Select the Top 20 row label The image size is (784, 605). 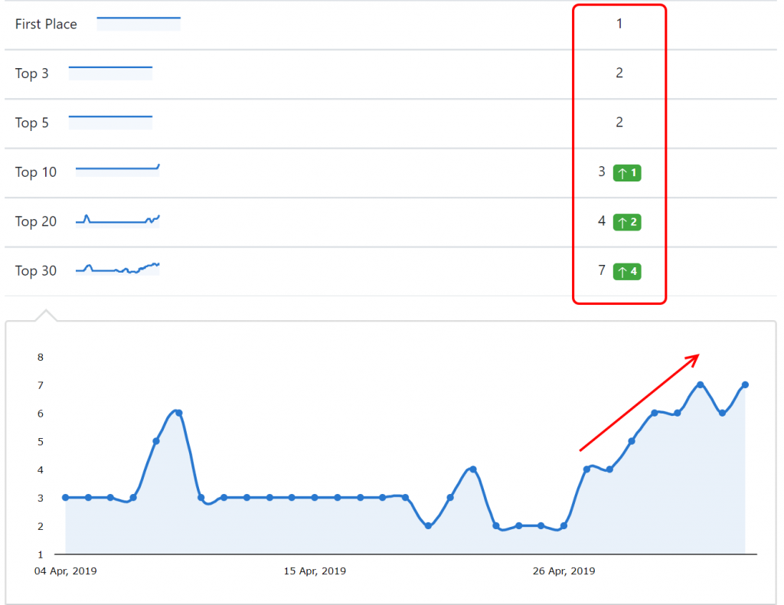(x=36, y=221)
